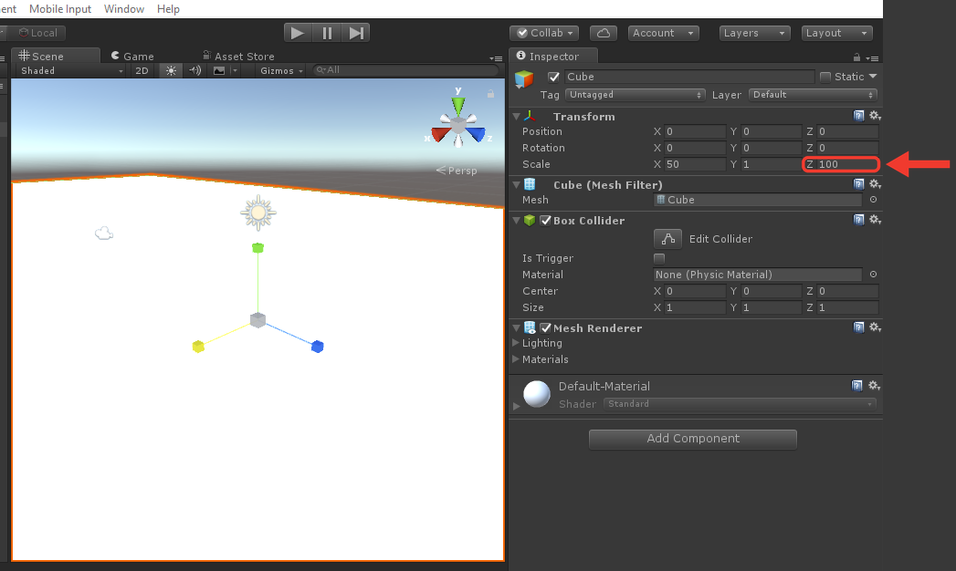Open the Help menu

(x=168, y=9)
